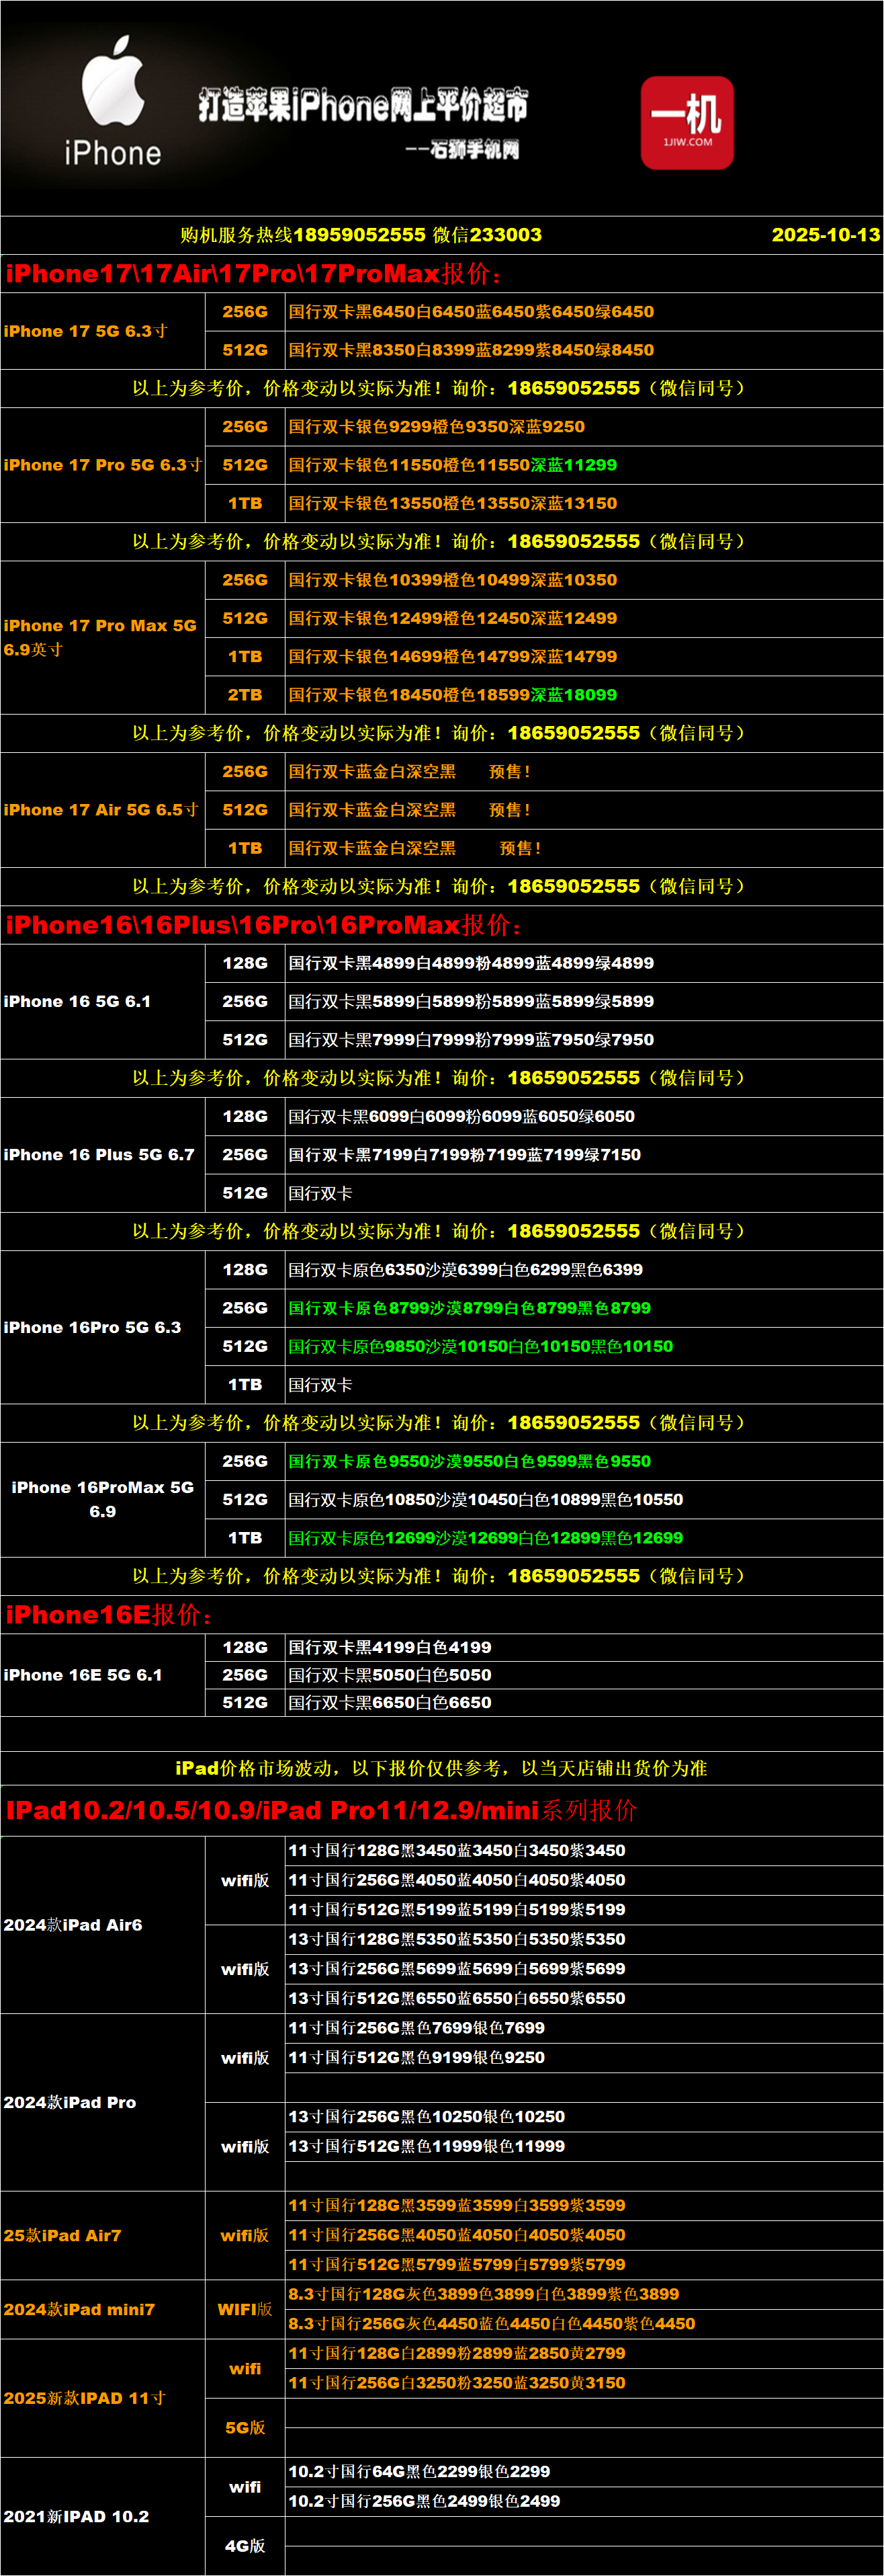The width and height of the screenshot is (884, 2576).
Task: Click the iPhone 17 Air 512G 预售 row
Action: pyautogui.click(x=410, y=810)
